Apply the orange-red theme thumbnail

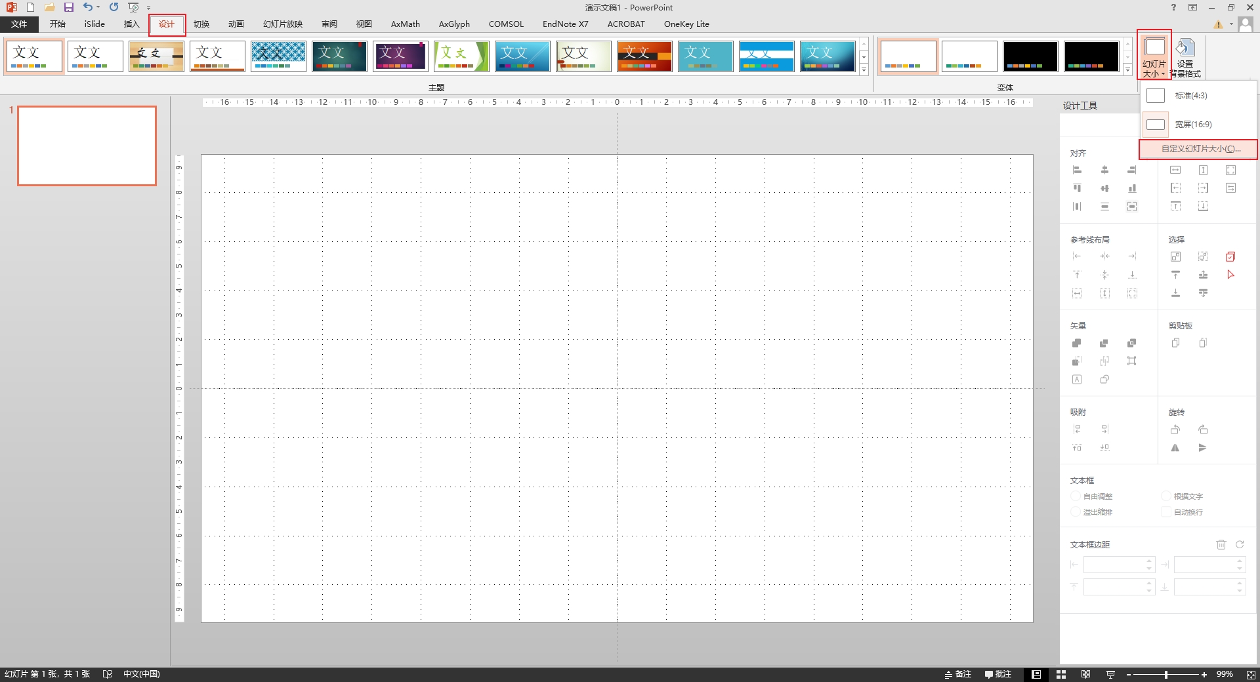click(644, 56)
